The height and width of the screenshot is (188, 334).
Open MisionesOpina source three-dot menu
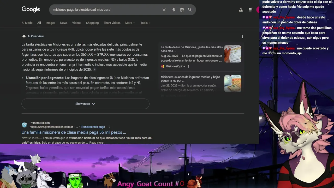pyautogui.click(x=188, y=66)
